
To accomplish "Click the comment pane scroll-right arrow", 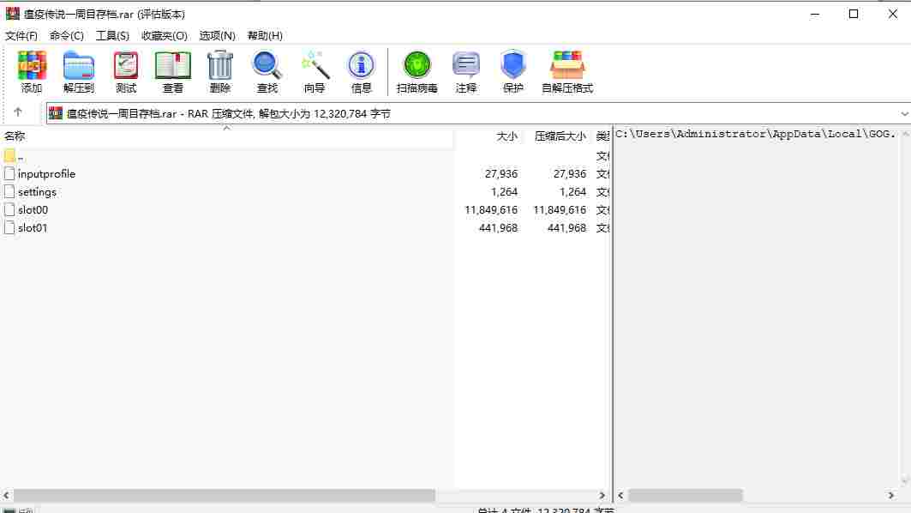I will [891, 495].
